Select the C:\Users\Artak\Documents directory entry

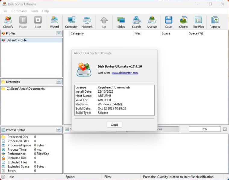(x=26, y=89)
